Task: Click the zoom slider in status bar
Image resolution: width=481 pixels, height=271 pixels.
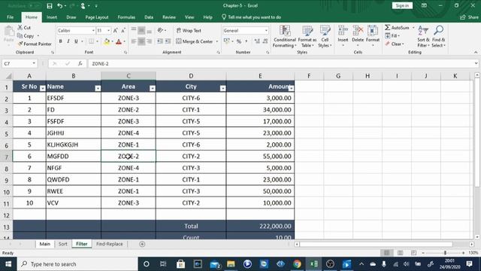Action: [x=445, y=253]
